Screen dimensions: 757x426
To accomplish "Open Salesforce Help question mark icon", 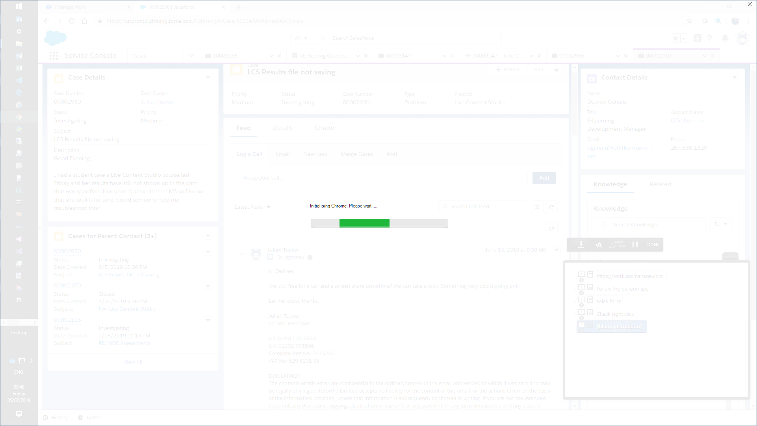I will (709, 38).
